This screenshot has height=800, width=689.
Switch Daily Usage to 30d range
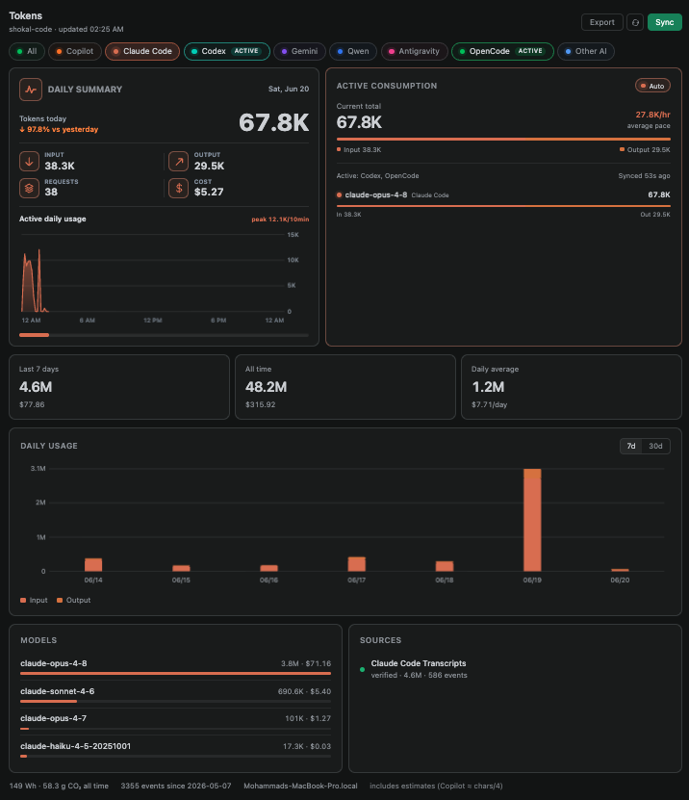point(655,446)
